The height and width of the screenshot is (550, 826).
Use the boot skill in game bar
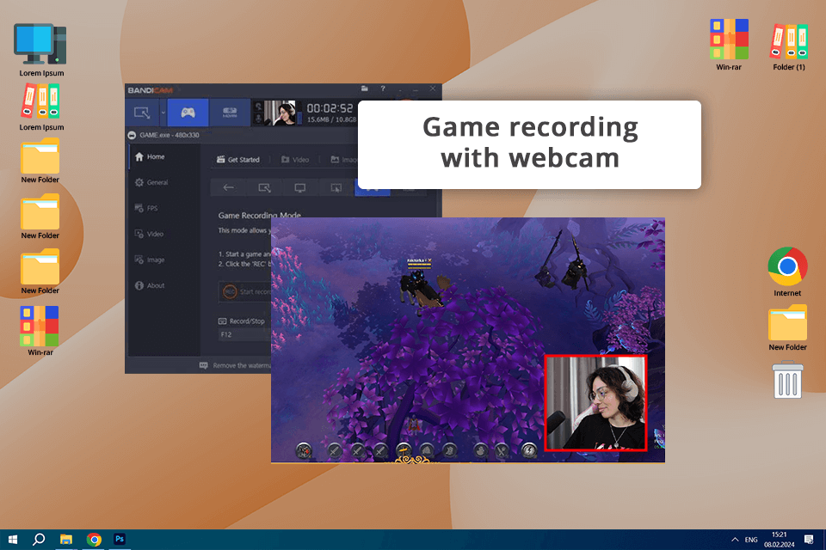pos(449,450)
